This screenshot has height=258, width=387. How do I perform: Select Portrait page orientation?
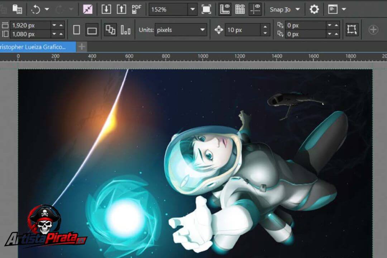point(77,30)
